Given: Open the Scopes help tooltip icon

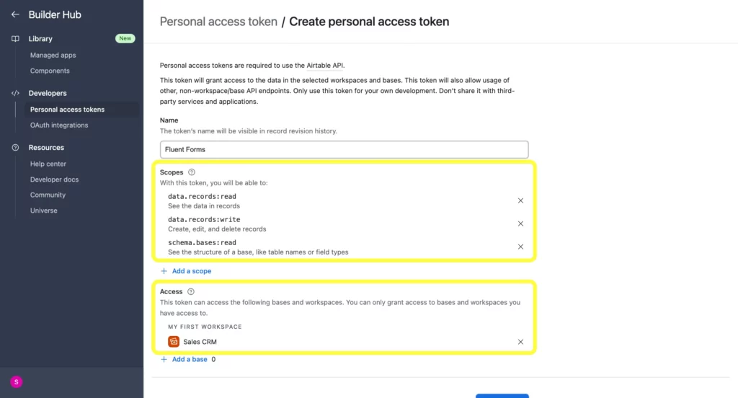Looking at the screenshot, I should pos(192,172).
